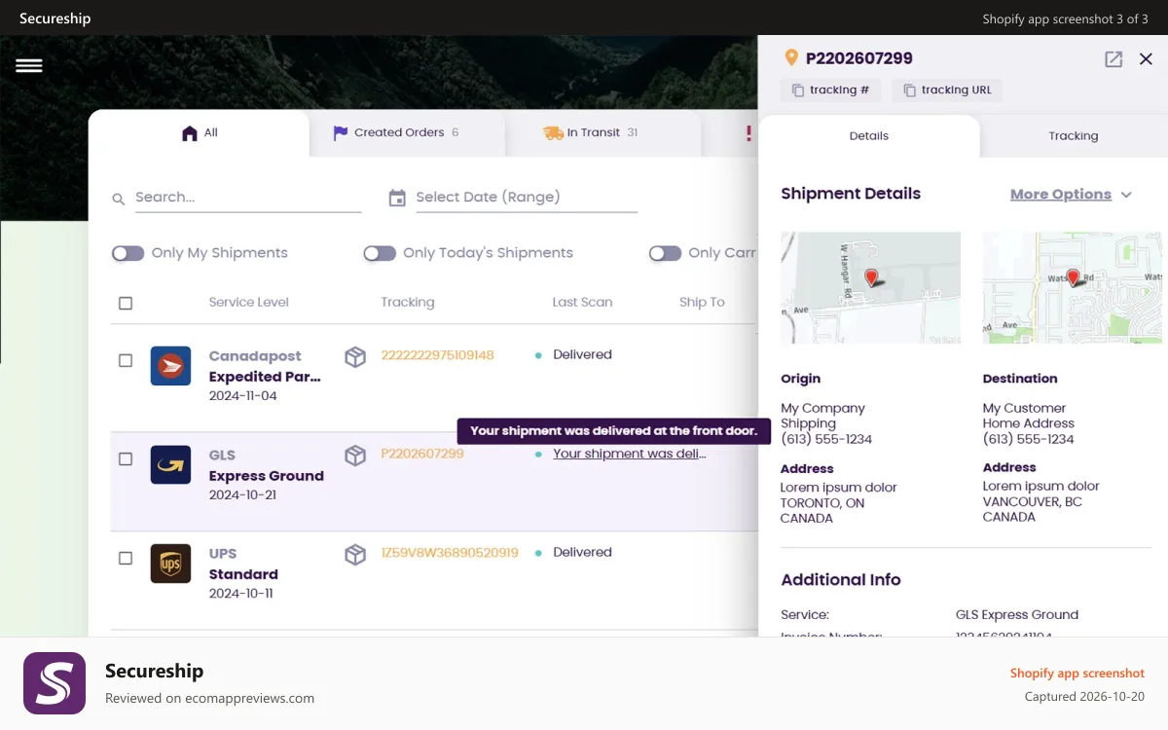Click the home icon on All tab

pos(190,133)
